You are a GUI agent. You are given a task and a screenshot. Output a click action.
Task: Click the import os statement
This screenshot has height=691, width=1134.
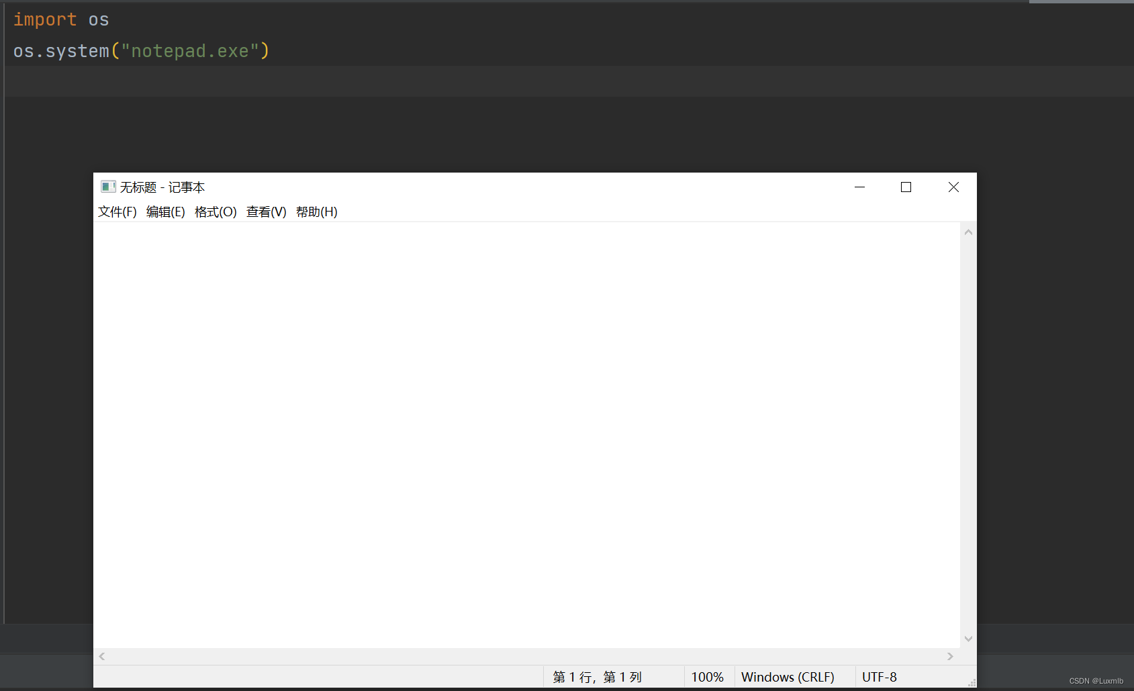coord(62,19)
